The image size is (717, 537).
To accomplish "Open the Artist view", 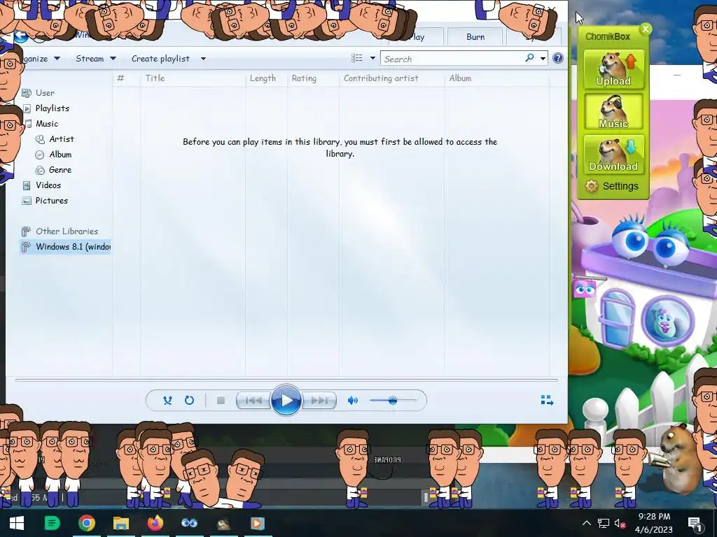I will 62,139.
